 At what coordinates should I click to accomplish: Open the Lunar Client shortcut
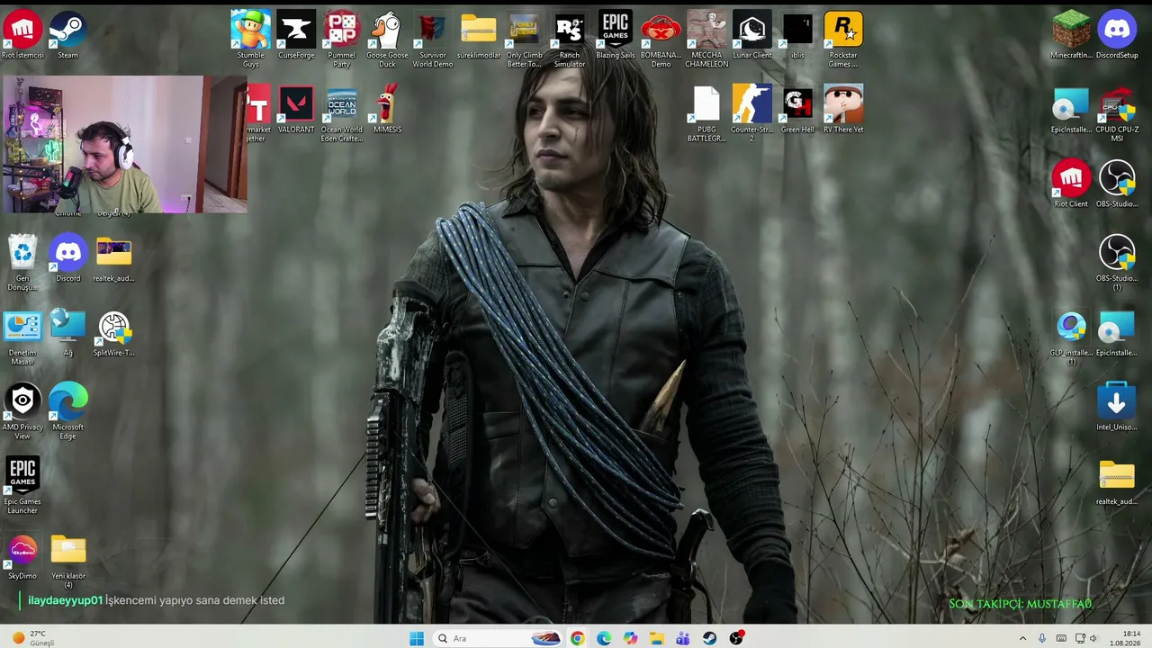click(752, 34)
